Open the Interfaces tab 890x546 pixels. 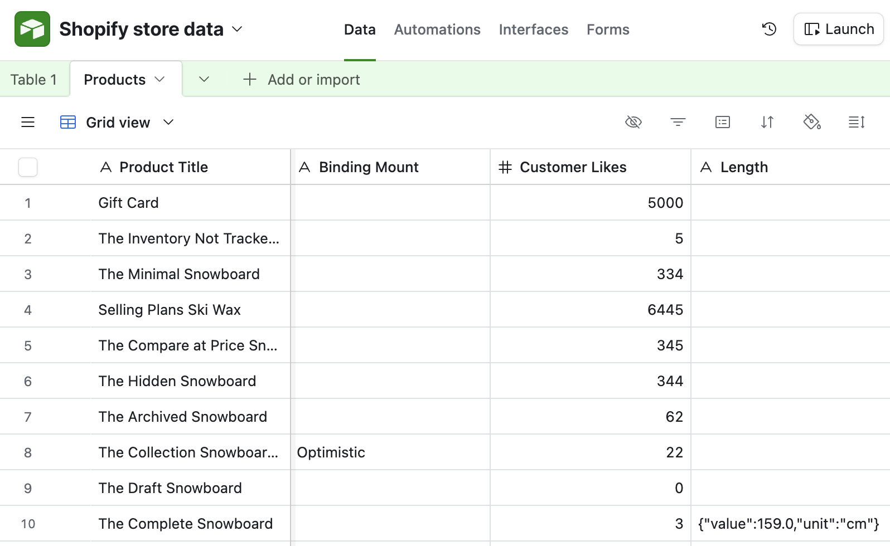coord(533,30)
